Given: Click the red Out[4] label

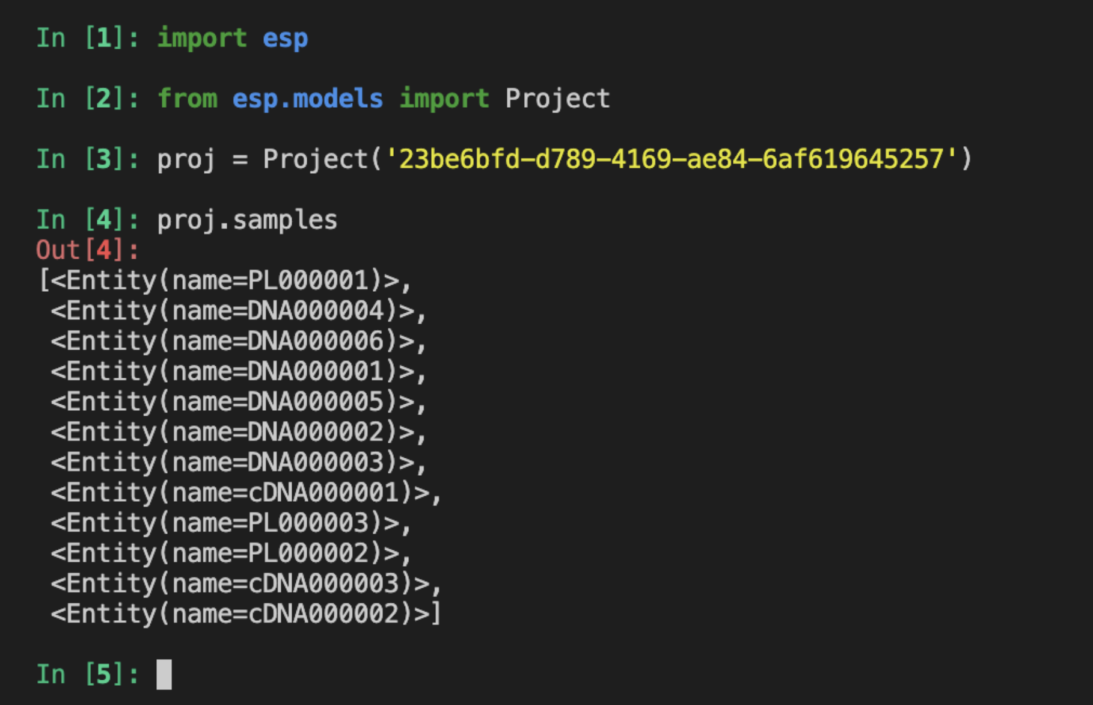Looking at the screenshot, I should click(x=87, y=250).
